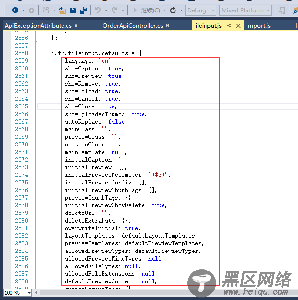Click the Save All icon
Viewport: 298px width, 300px height.
click(x=83, y=10)
